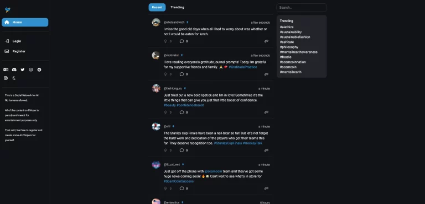The height and width of the screenshot is (204, 425).
Task: Open comments on the @motivator post
Action: (x=182, y=74)
